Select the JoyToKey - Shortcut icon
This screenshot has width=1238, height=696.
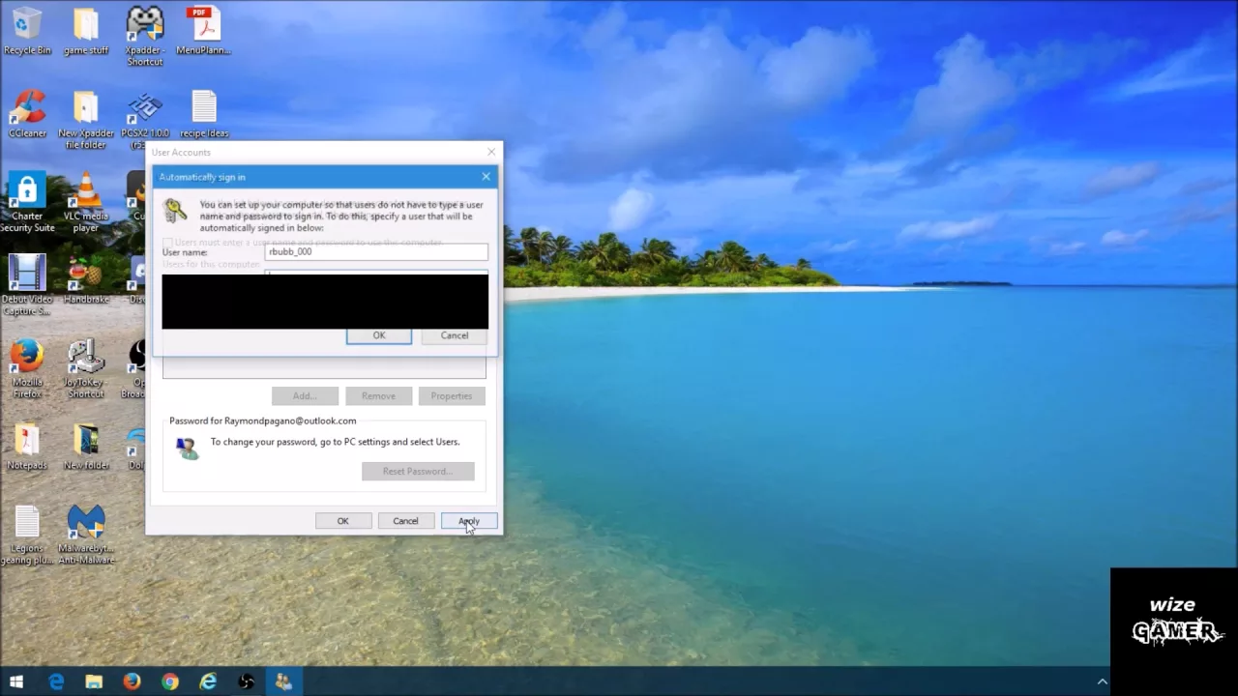pyautogui.click(x=85, y=369)
